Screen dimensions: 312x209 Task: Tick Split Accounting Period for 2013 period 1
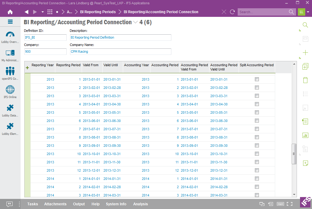[x=257, y=79]
